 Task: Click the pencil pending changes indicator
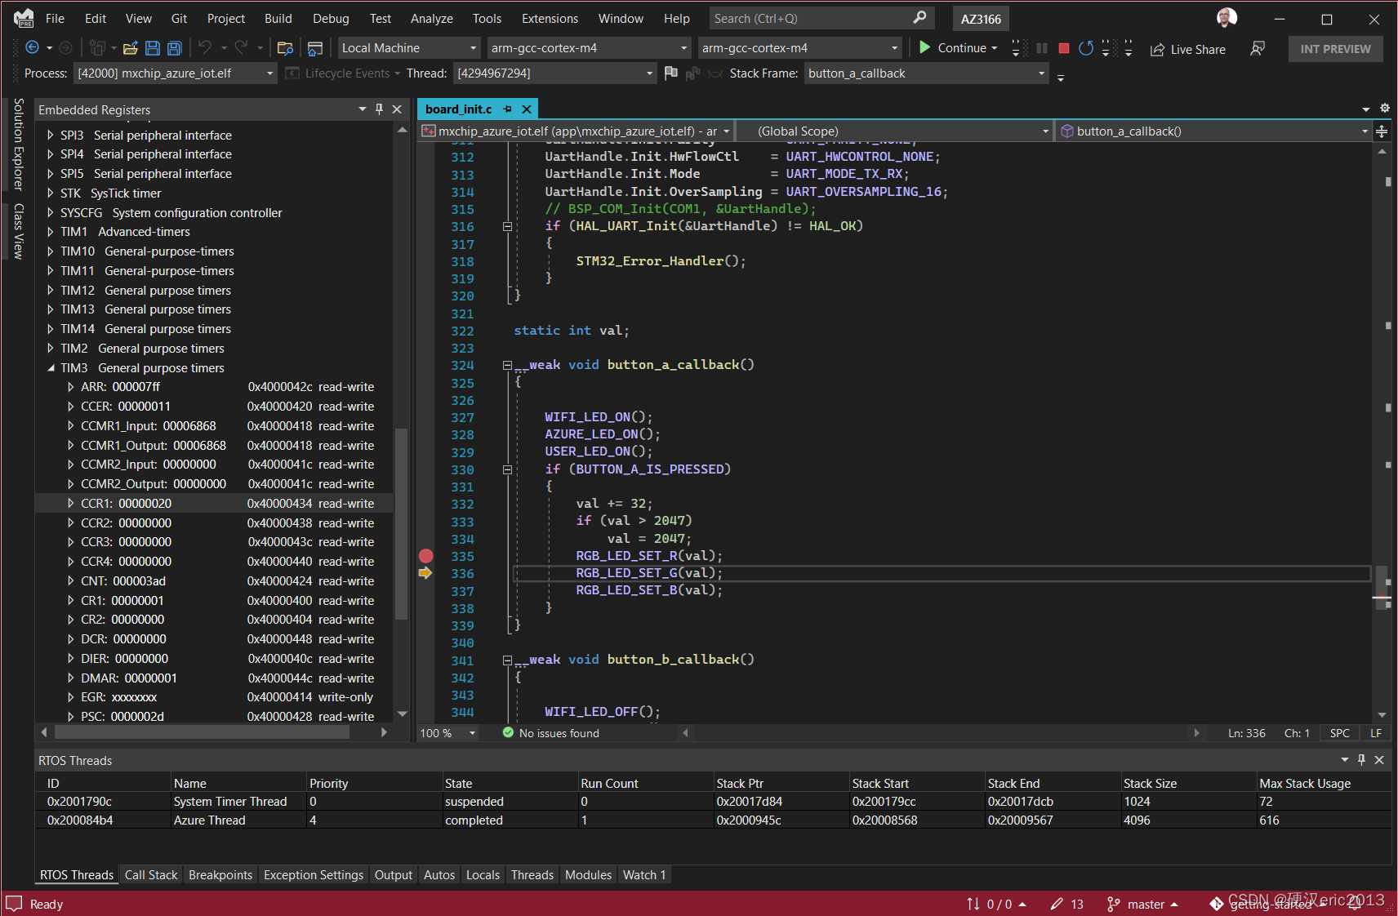tap(1066, 904)
